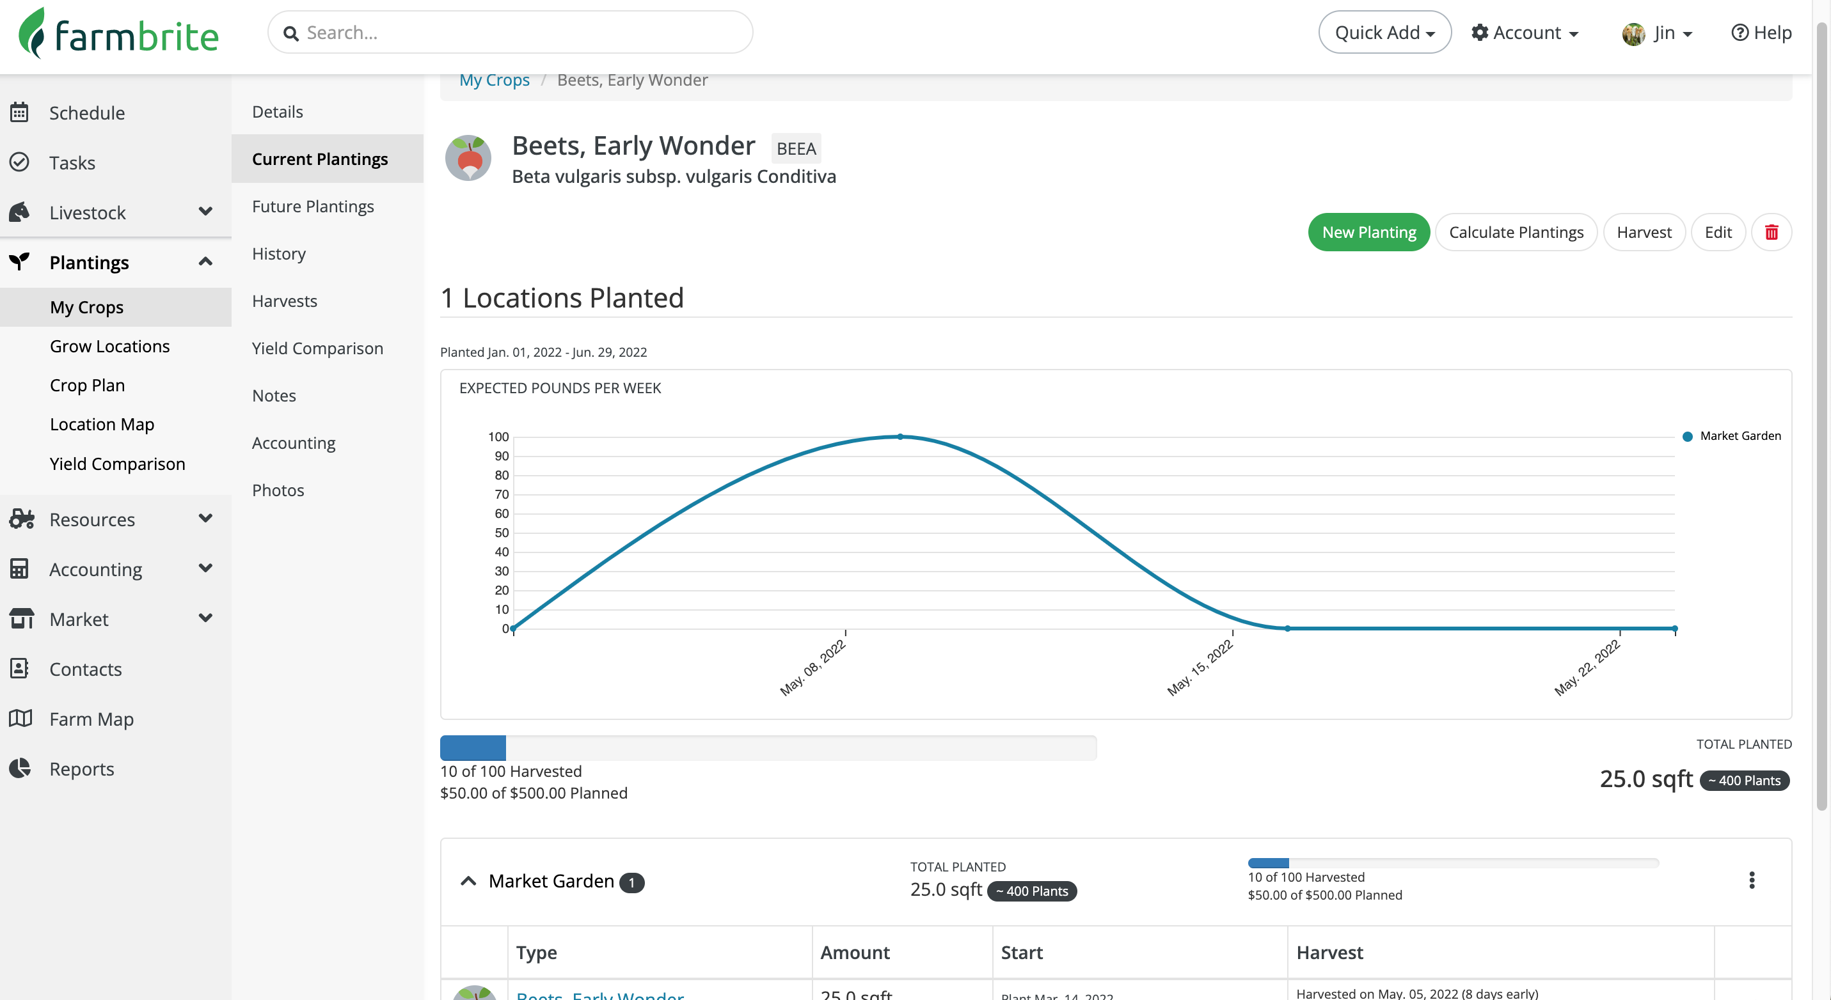1831x1000 pixels.
Task: Click the red trash delete icon
Action: pos(1771,232)
